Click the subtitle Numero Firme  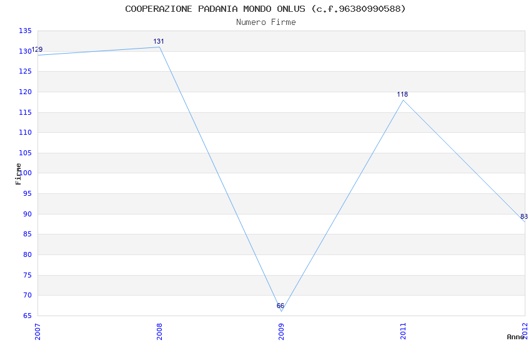point(266,22)
